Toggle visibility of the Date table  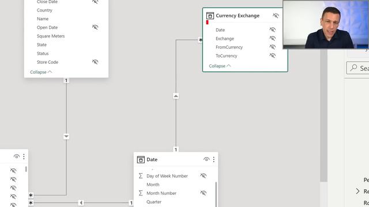click(x=206, y=160)
